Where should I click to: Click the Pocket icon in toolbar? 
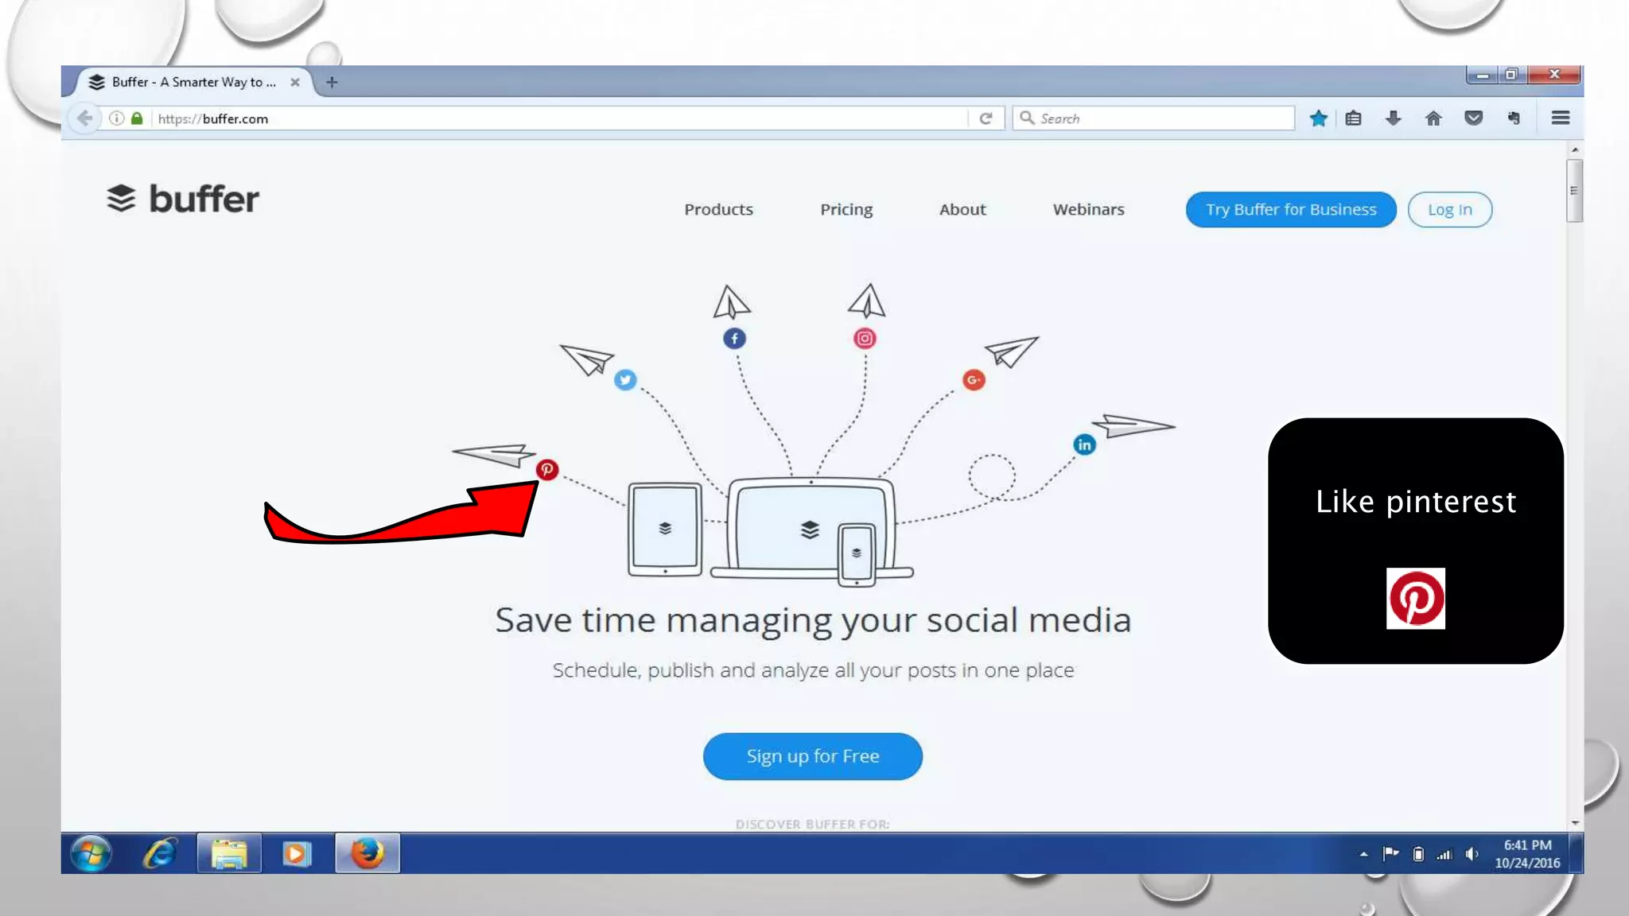1473,118
